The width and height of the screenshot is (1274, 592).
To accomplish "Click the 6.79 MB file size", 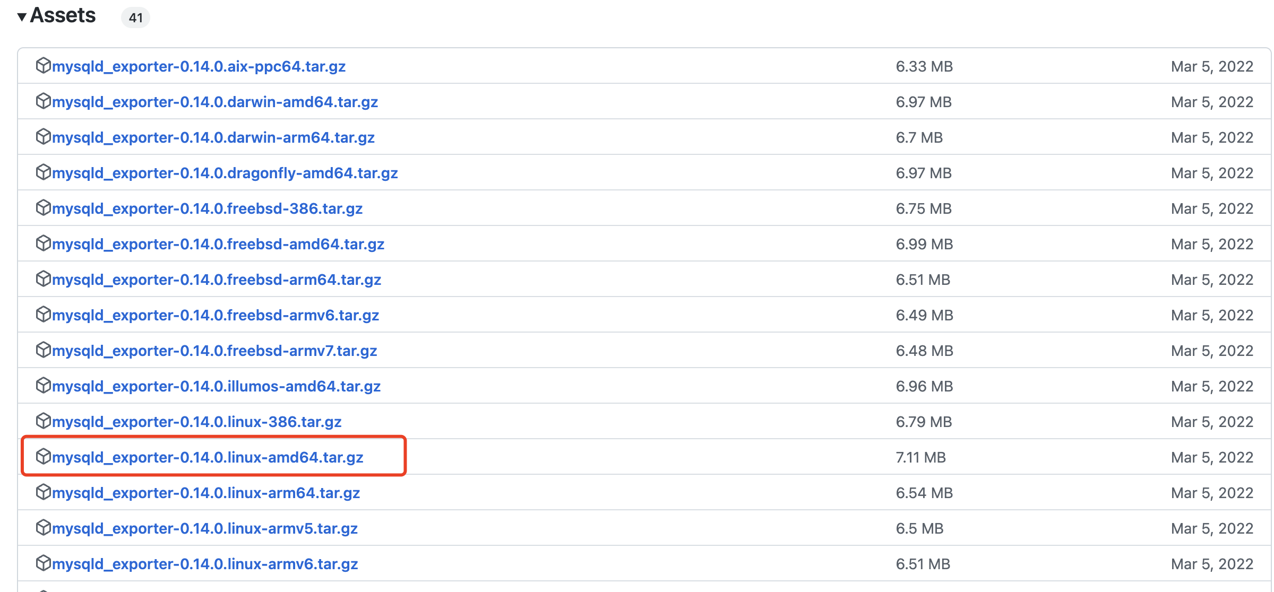I will (x=924, y=422).
